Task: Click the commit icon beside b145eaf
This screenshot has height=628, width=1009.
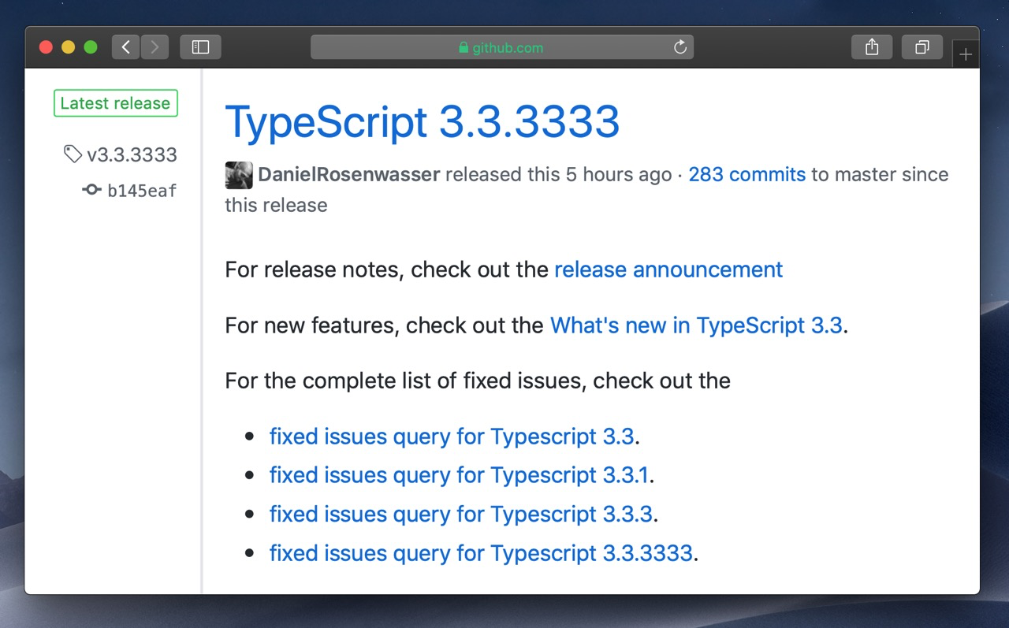Action: click(91, 190)
